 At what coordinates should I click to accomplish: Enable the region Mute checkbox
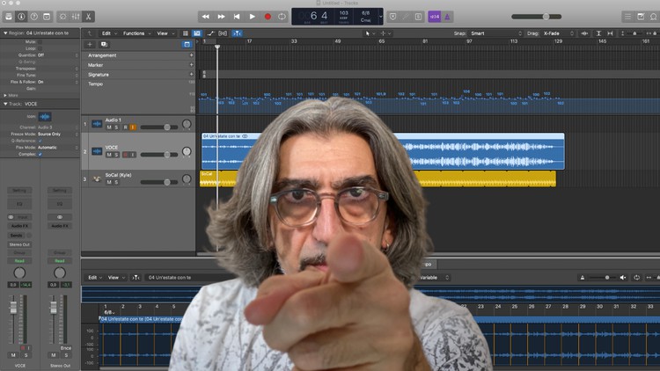pyautogui.click(x=40, y=41)
